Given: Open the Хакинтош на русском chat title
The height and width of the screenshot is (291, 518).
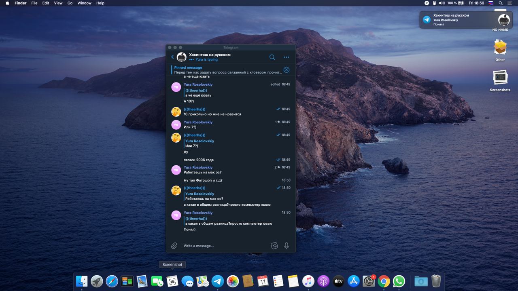Looking at the screenshot, I should 210,55.
